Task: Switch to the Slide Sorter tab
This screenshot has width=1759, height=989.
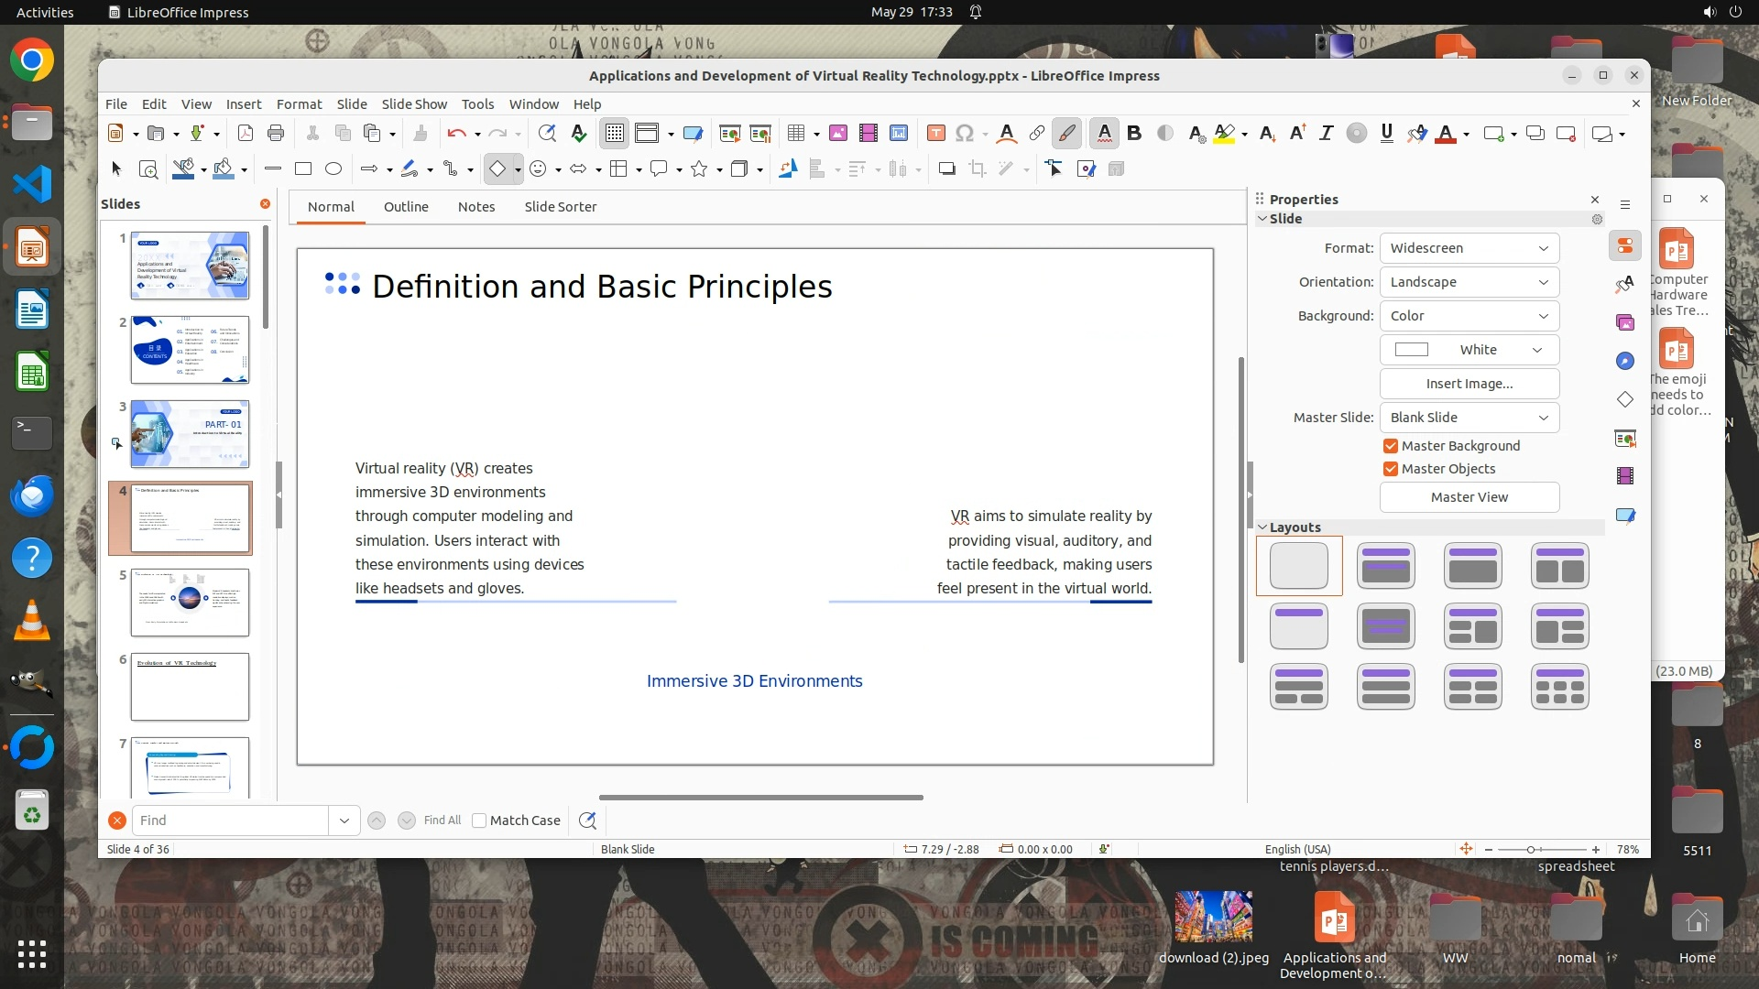Action: coord(560,207)
